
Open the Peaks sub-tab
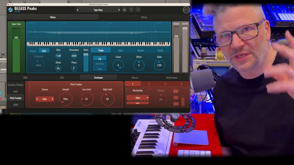pyautogui.click(x=101, y=50)
